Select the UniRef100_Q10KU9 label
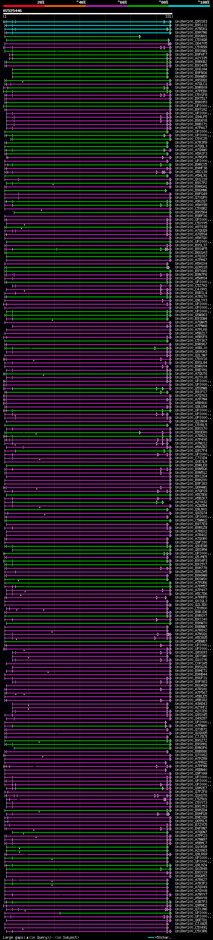This screenshot has height=940, width=213. (191, 847)
